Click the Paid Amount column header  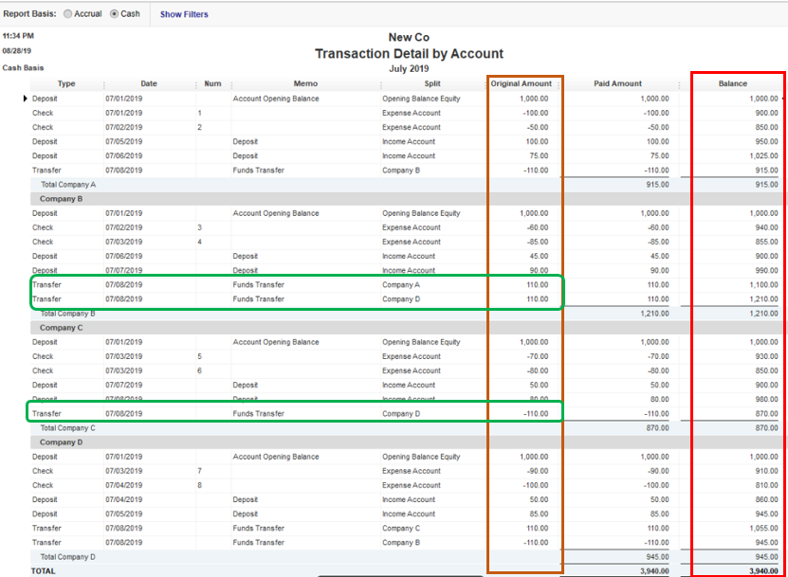617,84
